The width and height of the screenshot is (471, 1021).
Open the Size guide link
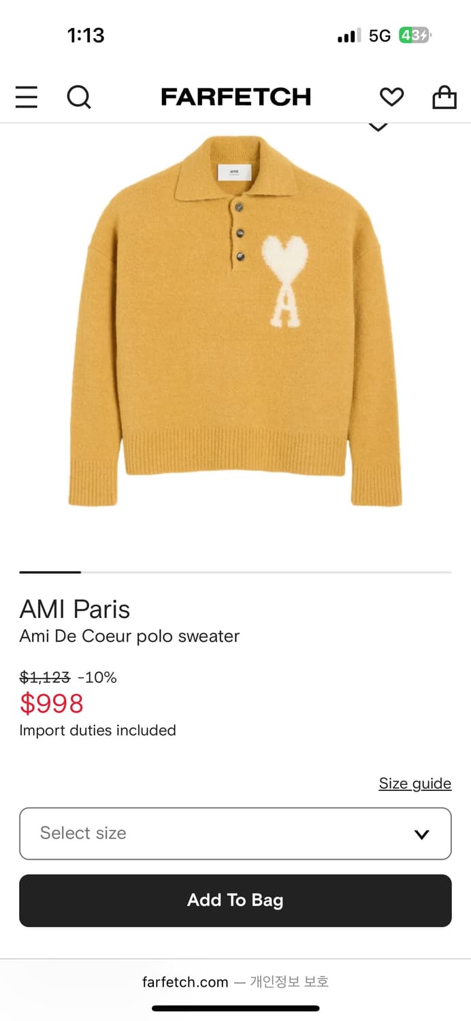pyautogui.click(x=415, y=783)
